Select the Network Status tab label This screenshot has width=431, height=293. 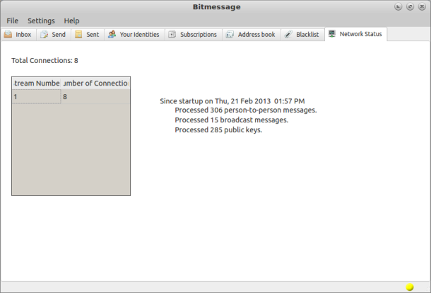pos(360,34)
